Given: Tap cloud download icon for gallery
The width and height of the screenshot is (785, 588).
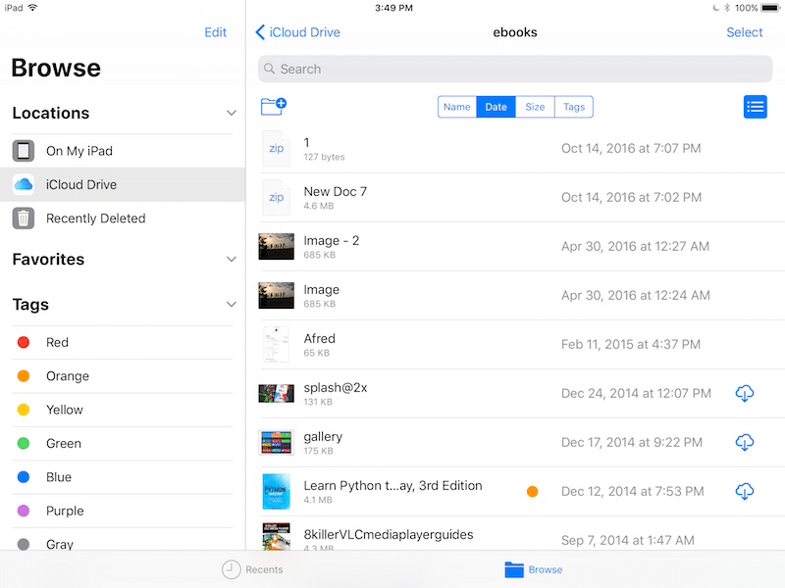Looking at the screenshot, I should click(744, 442).
